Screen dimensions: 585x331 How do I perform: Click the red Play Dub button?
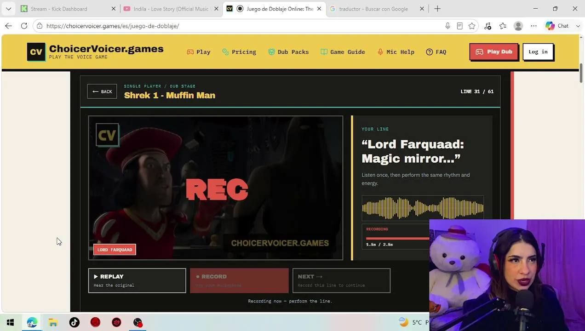(493, 52)
